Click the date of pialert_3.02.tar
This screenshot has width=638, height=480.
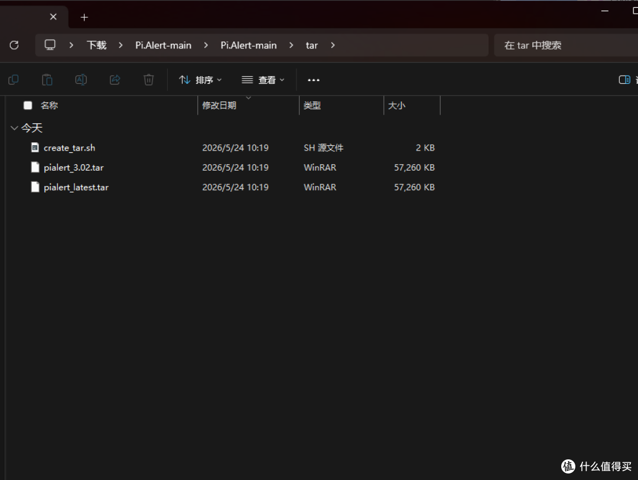point(235,167)
